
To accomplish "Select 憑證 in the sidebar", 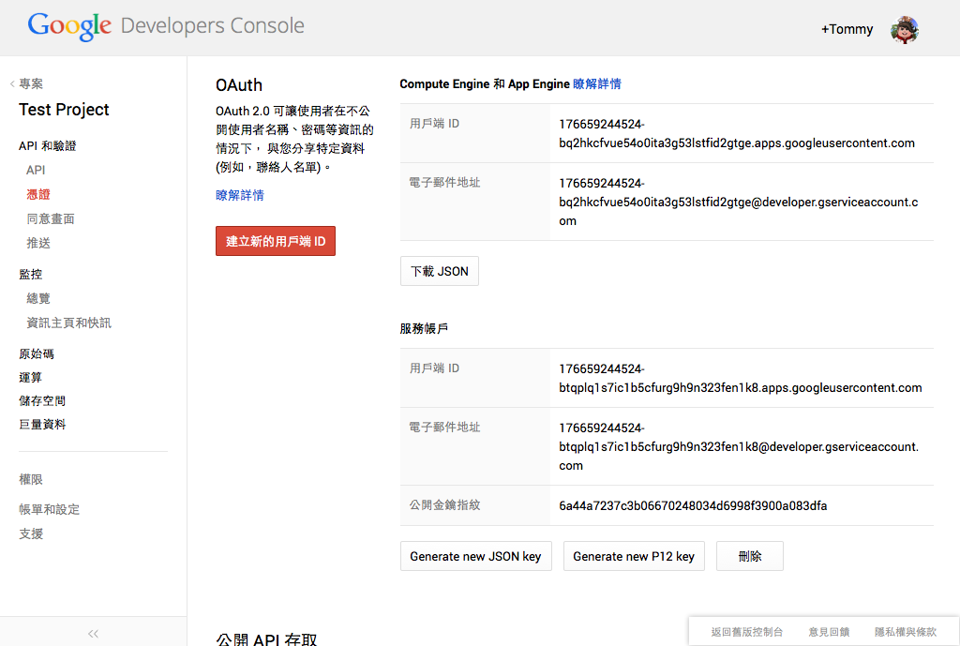I will (38, 194).
